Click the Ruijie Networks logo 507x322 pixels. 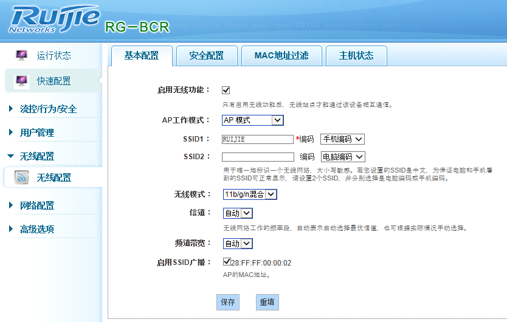[54, 19]
